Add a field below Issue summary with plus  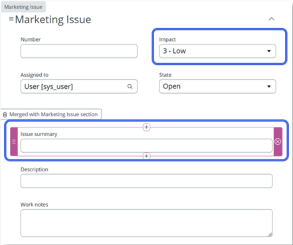coord(146,156)
